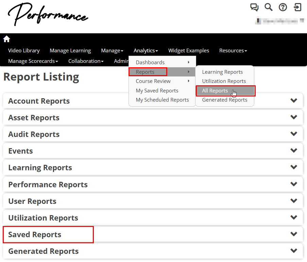Open Widget Examples in the nav bar
Image resolution: width=307 pixels, height=262 pixels.
(x=189, y=51)
